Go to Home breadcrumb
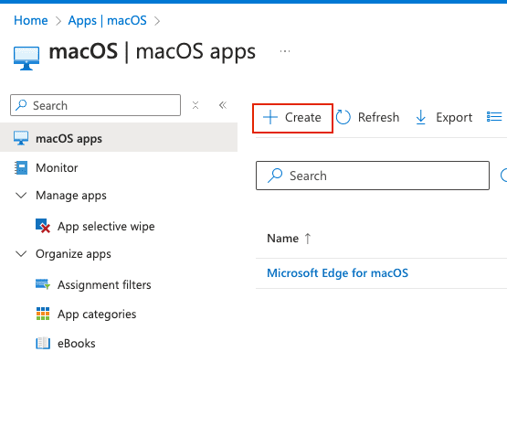Image resolution: width=507 pixels, height=448 pixels. pos(31,20)
